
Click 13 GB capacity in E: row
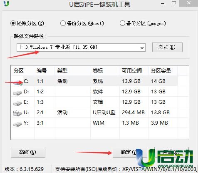(x=158, y=102)
